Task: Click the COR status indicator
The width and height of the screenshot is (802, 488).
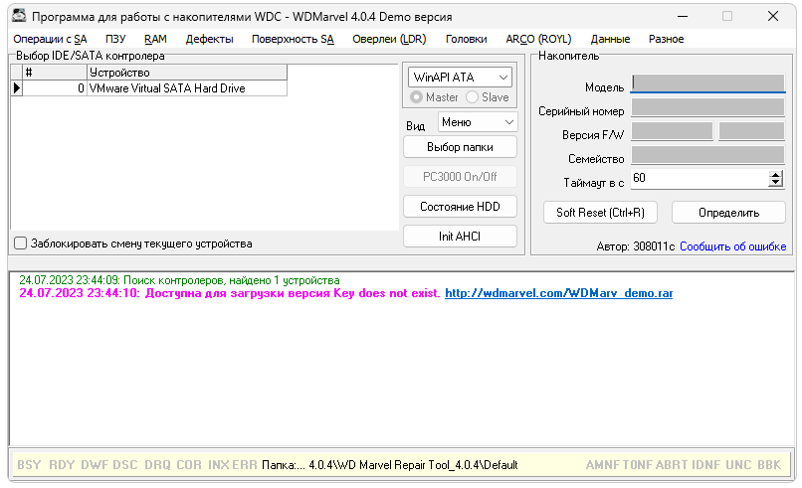Action: [x=189, y=465]
